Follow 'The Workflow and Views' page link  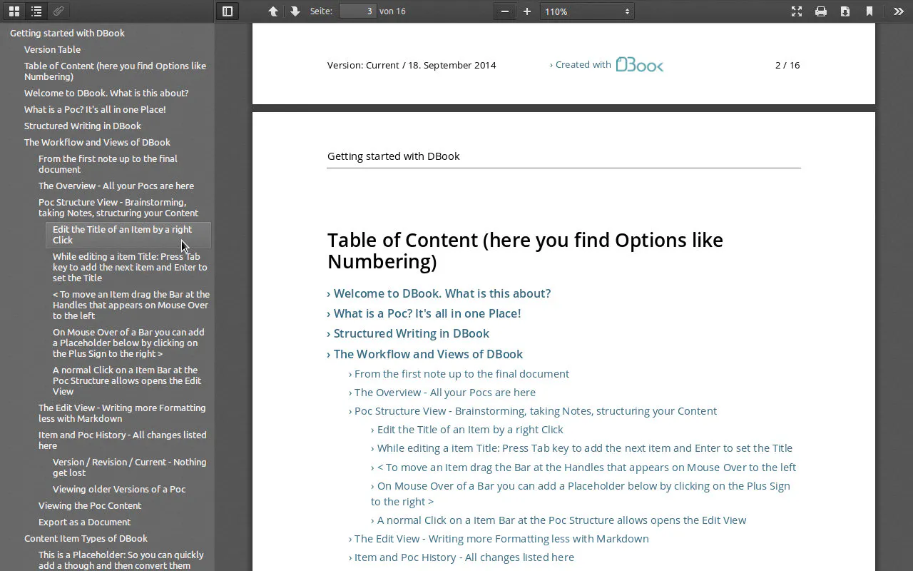[x=425, y=354]
